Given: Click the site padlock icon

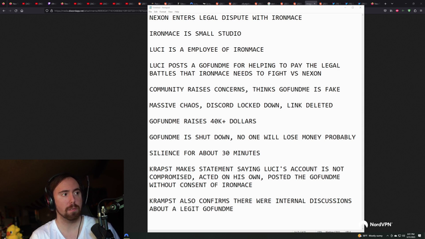Looking at the screenshot, I should 52,11.
